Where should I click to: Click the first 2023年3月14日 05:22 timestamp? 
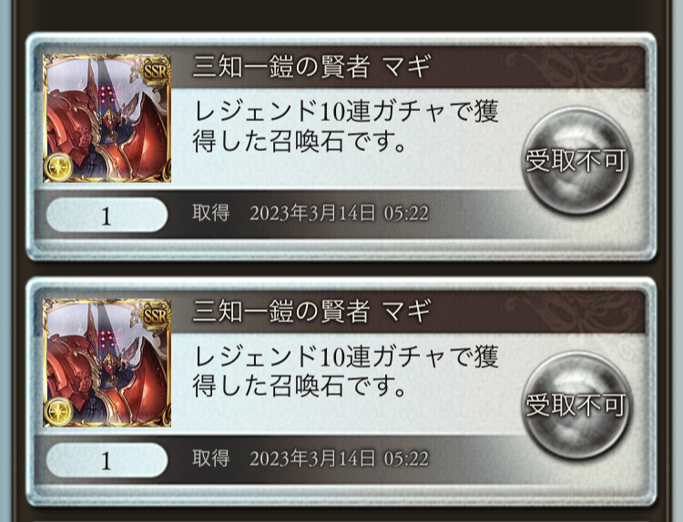(x=339, y=214)
